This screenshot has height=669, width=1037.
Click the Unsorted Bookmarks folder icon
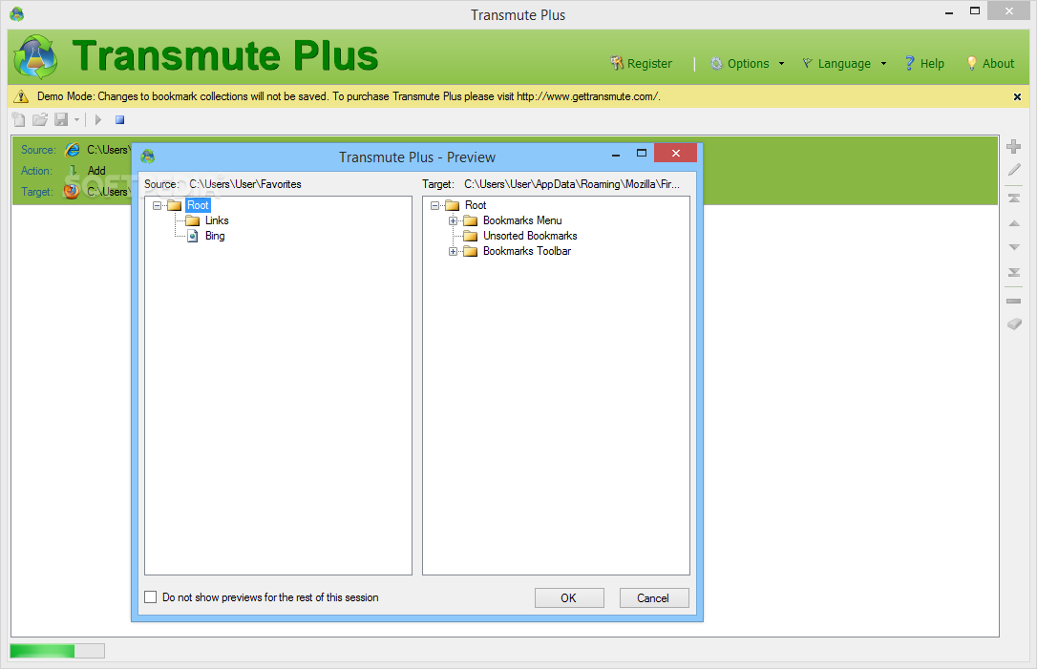470,236
